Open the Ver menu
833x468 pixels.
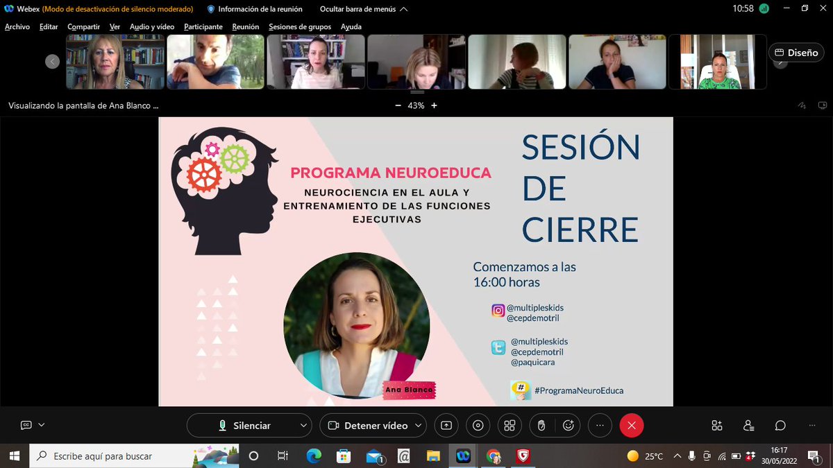[x=115, y=26]
